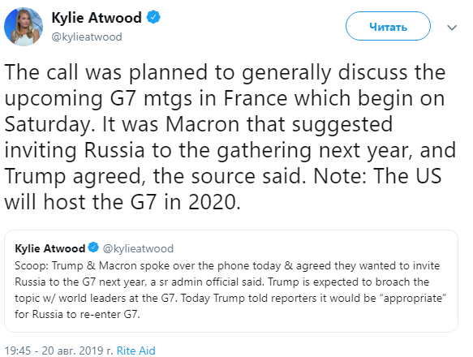Open Kylie Atwood's profile avatar photo
This screenshot has width=473, height=357.
[24, 27]
